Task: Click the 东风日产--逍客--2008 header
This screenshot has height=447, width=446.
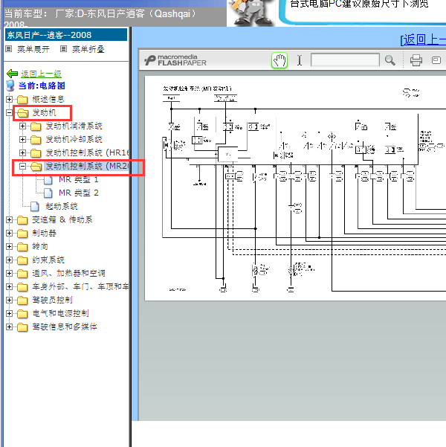Action: 66,35
